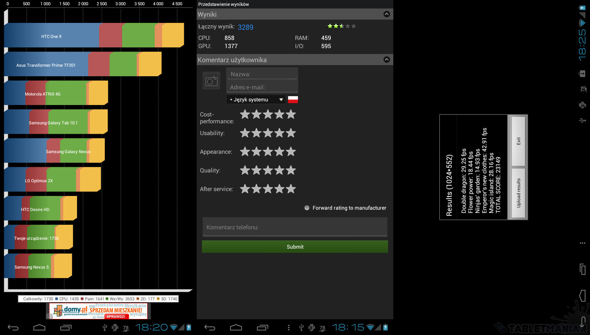Image resolution: width=590 pixels, height=335 pixels.
Task: Set Appearance rating to three stars
Action: coord(268,152)
